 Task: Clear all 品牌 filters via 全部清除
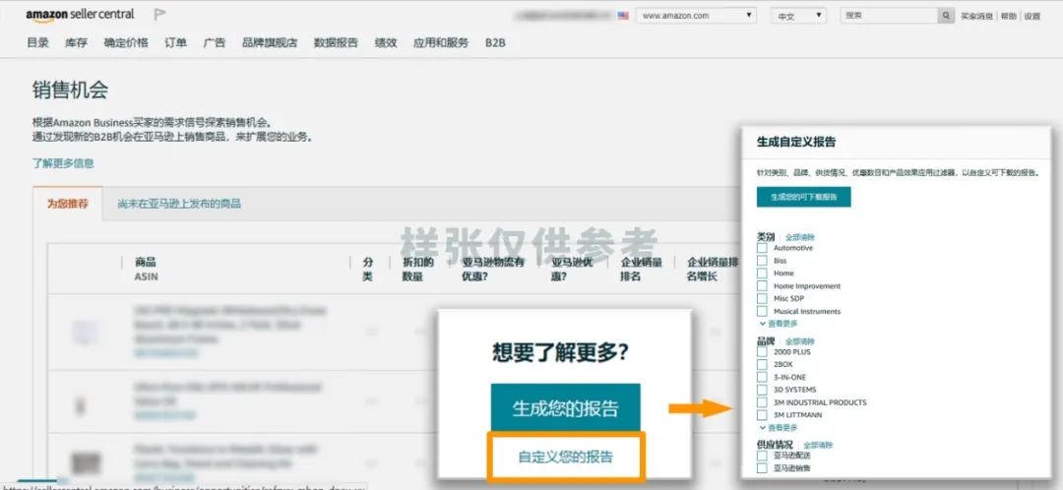coord(800,341)
